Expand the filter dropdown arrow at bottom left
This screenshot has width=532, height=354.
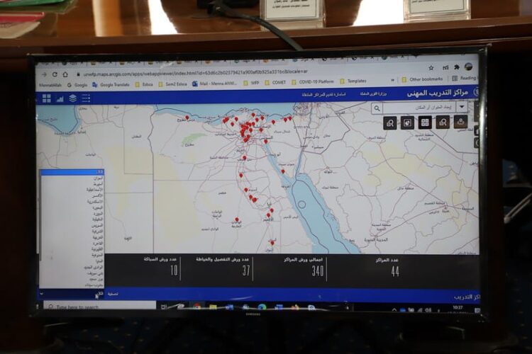click(x=41, y=293)
